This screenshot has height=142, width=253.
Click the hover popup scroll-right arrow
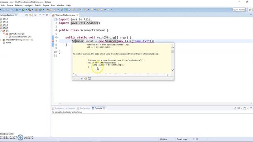(x=168, y=75)
